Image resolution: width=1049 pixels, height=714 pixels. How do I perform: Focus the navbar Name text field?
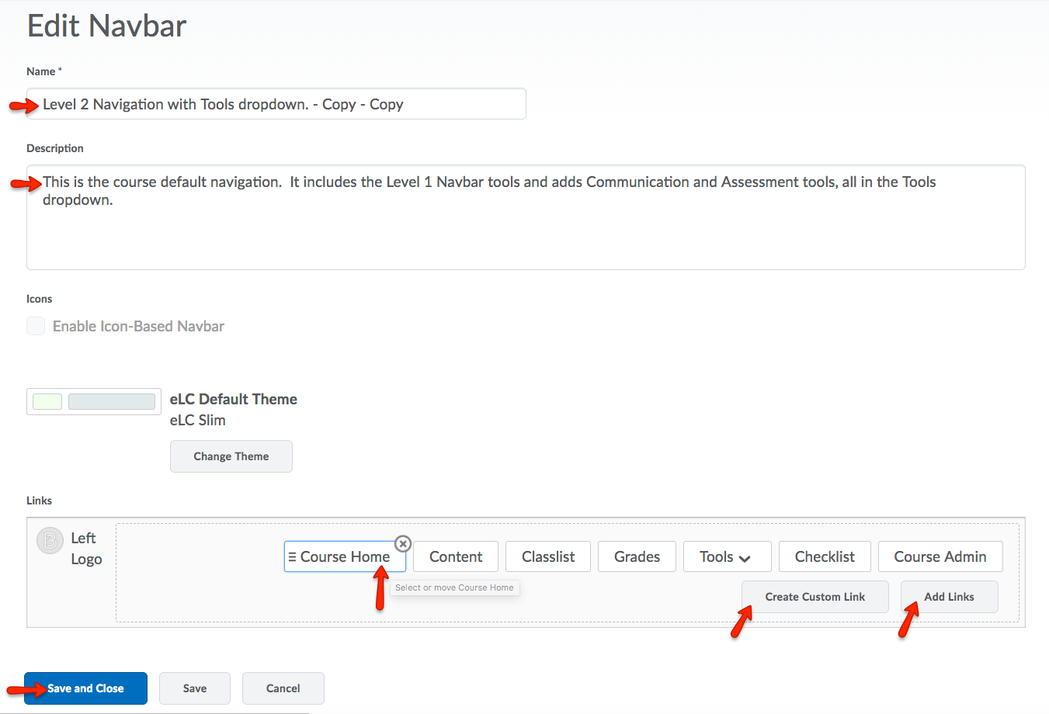276,104
